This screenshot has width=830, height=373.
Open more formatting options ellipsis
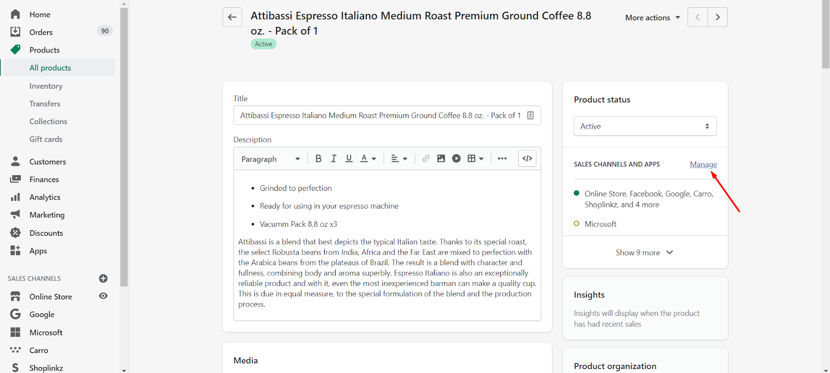point(502,159)
